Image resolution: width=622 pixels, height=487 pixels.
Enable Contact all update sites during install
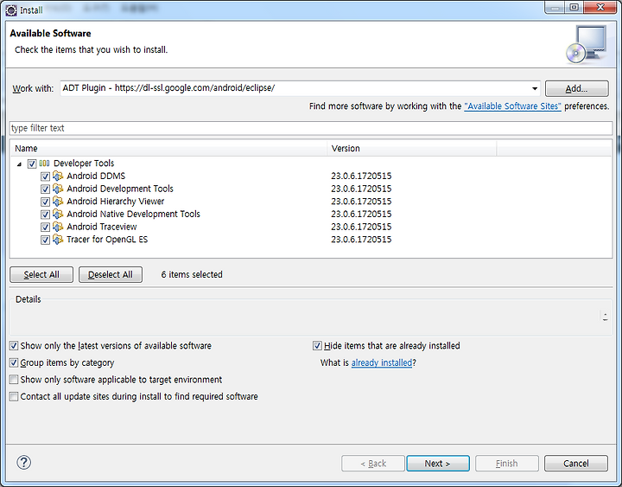14,396
